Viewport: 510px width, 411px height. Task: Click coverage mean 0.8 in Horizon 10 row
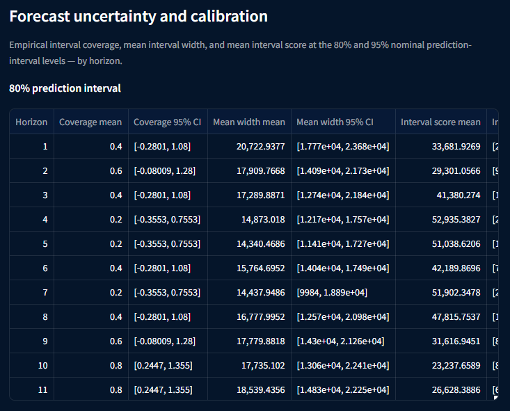coord(90,366)
